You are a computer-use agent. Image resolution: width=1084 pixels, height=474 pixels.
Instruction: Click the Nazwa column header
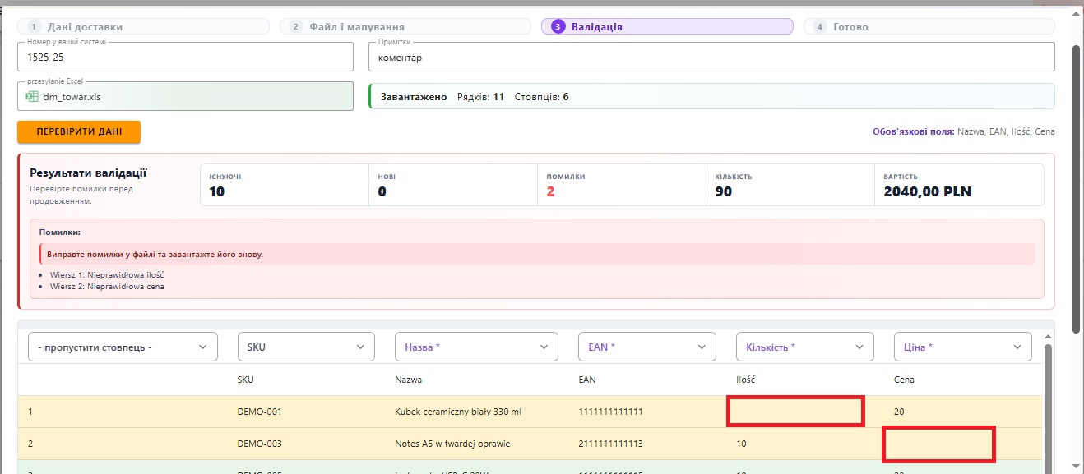(409, 380)
